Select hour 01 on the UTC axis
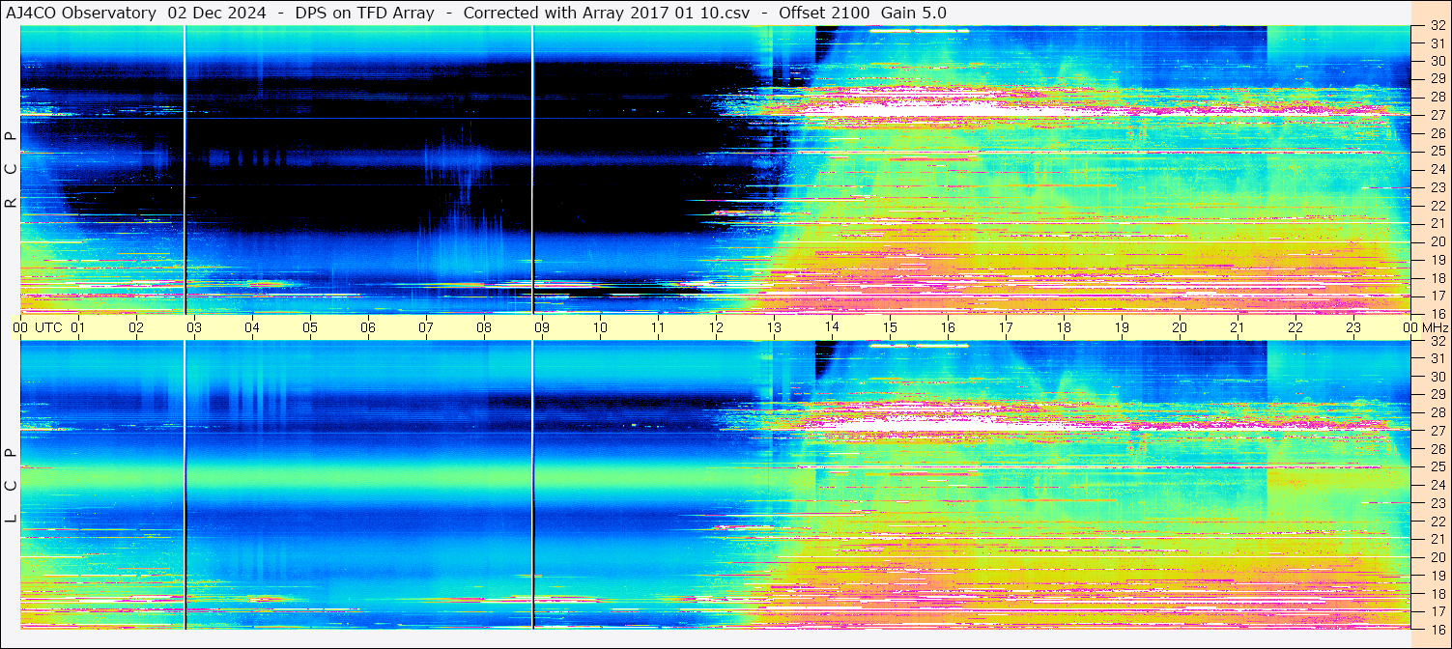1452x649 pixels. point(78,327)
